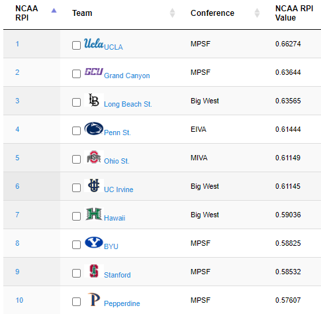Click the NCAA RPI column header
This screenshot has width=321, height=314.
[x=26, y=13]
